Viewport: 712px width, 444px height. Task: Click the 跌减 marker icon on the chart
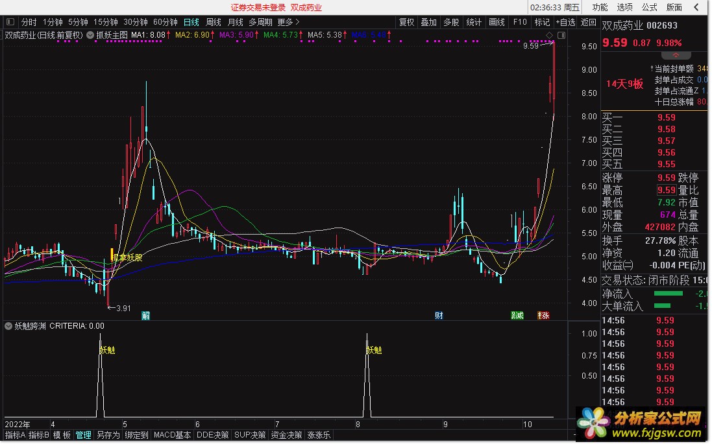point(517,315)
